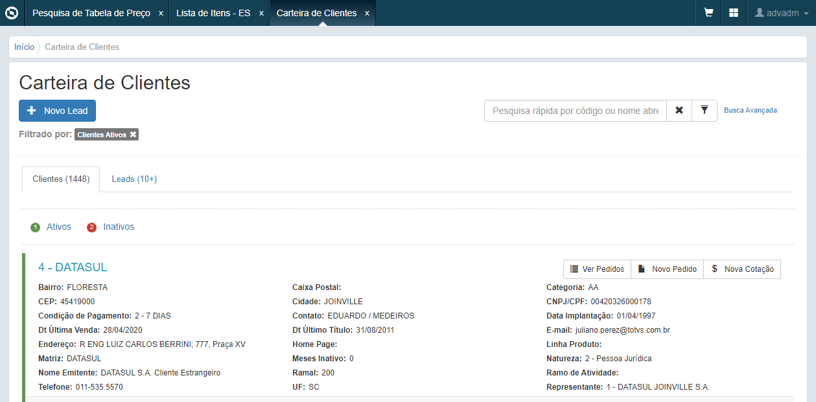Switch to Lista de Itens - ES tab
Screen dimensions: 816x402
pyautogui.click(x=213, y=13)
